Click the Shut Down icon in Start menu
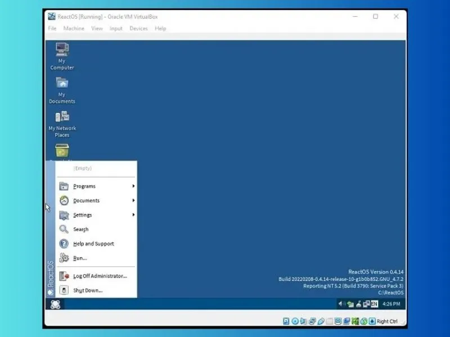Viewport: 450px width, 337px height. click(64, 290)
